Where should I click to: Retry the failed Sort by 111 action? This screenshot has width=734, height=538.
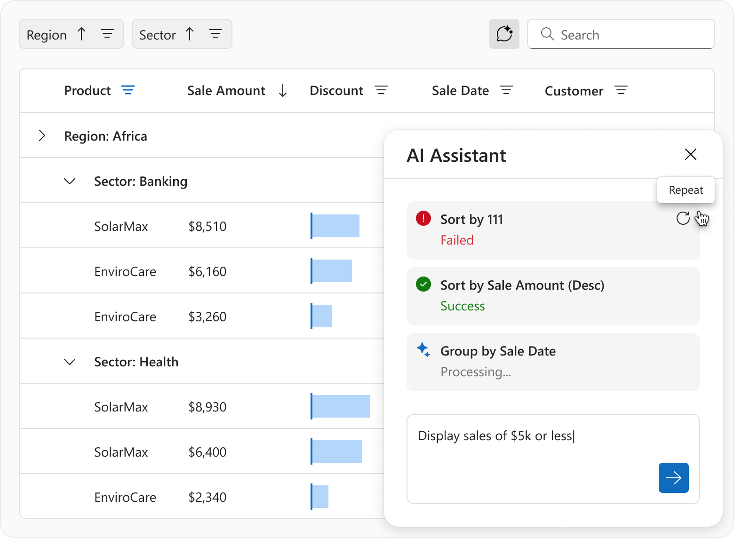683,218
